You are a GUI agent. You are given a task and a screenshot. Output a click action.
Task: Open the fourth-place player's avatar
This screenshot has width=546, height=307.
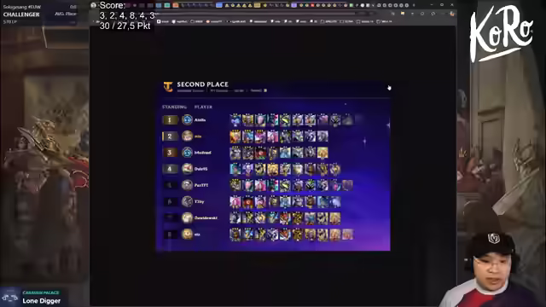click(x=187, y=169)
